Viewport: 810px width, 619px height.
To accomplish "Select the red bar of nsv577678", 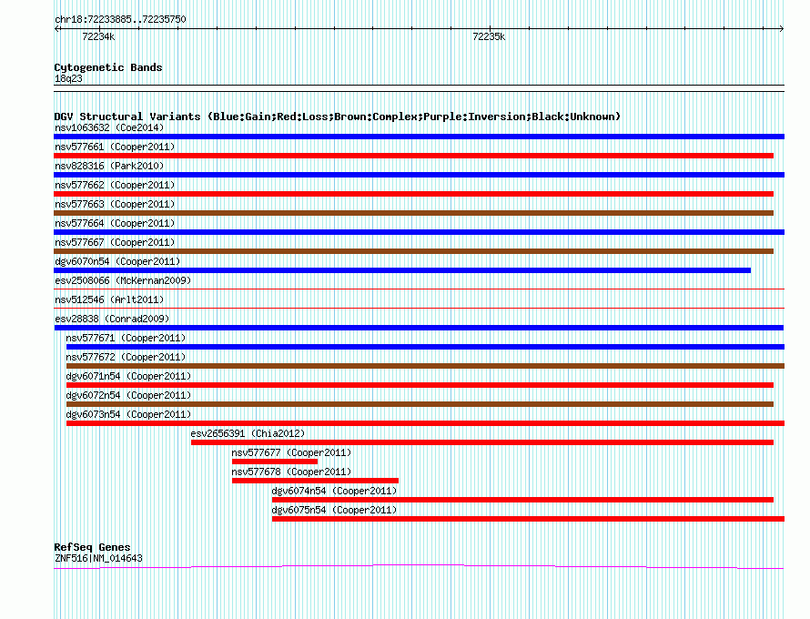I will coord(315,481).
